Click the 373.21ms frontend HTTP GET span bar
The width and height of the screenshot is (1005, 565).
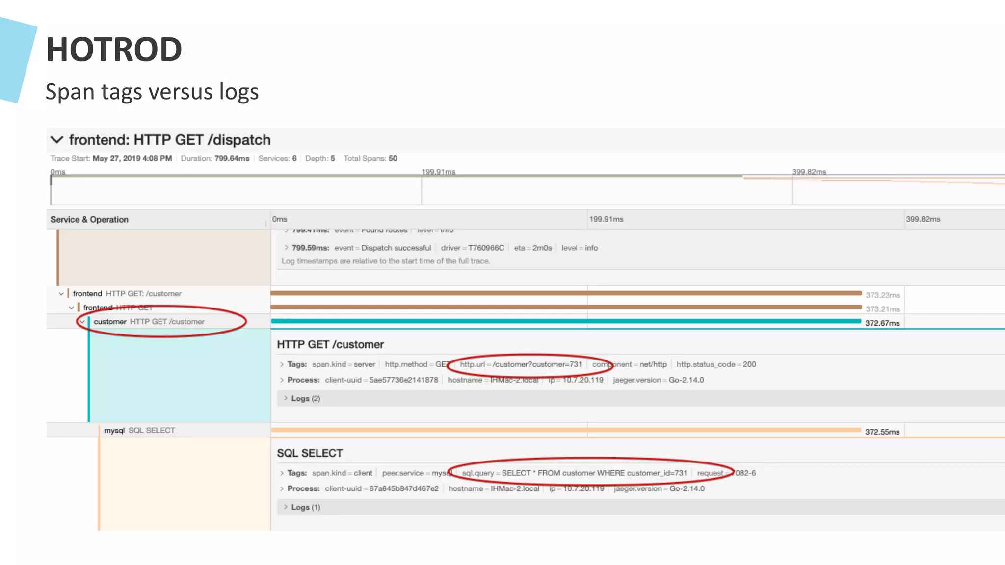click(x=566, y=307)
